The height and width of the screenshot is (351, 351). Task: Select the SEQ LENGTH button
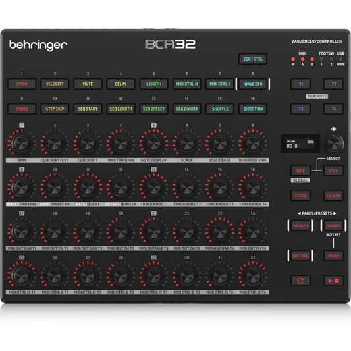click(121, 109)
